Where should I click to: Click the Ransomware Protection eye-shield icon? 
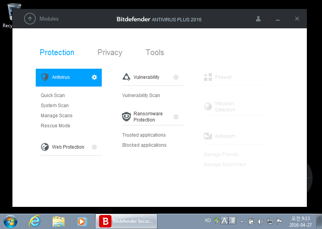click(126, 116)
